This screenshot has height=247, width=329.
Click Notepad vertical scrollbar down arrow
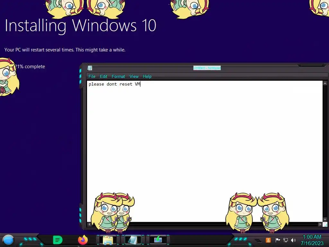click(x=325, y=219)
